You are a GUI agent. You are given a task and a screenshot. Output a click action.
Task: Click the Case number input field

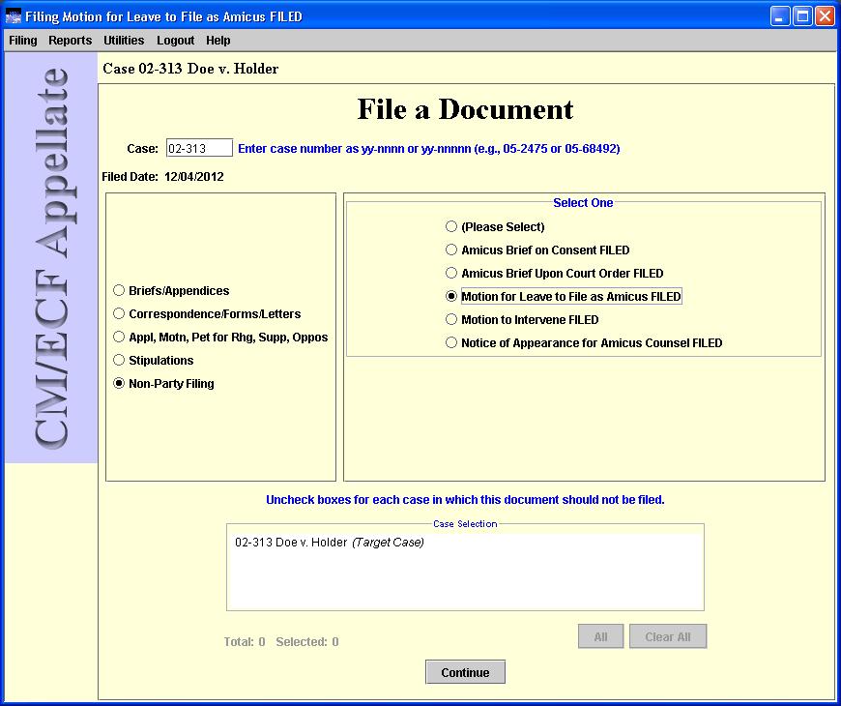click(x=199, y=148)
